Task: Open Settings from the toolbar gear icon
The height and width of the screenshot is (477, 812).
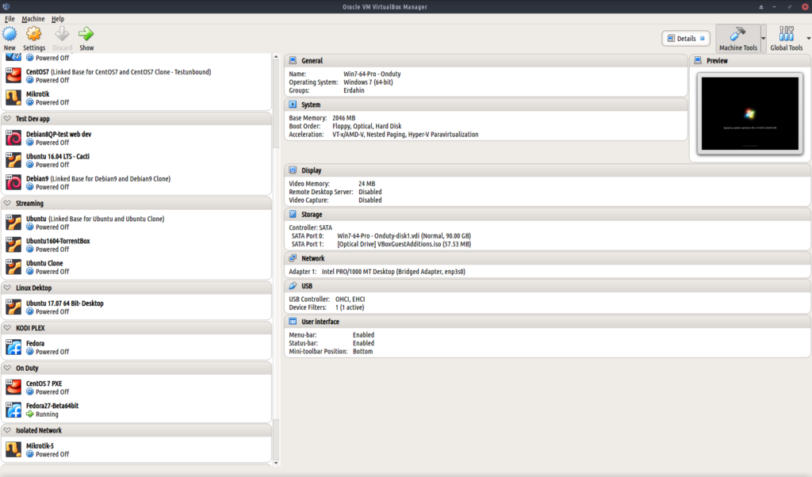Action: (33, 35)
